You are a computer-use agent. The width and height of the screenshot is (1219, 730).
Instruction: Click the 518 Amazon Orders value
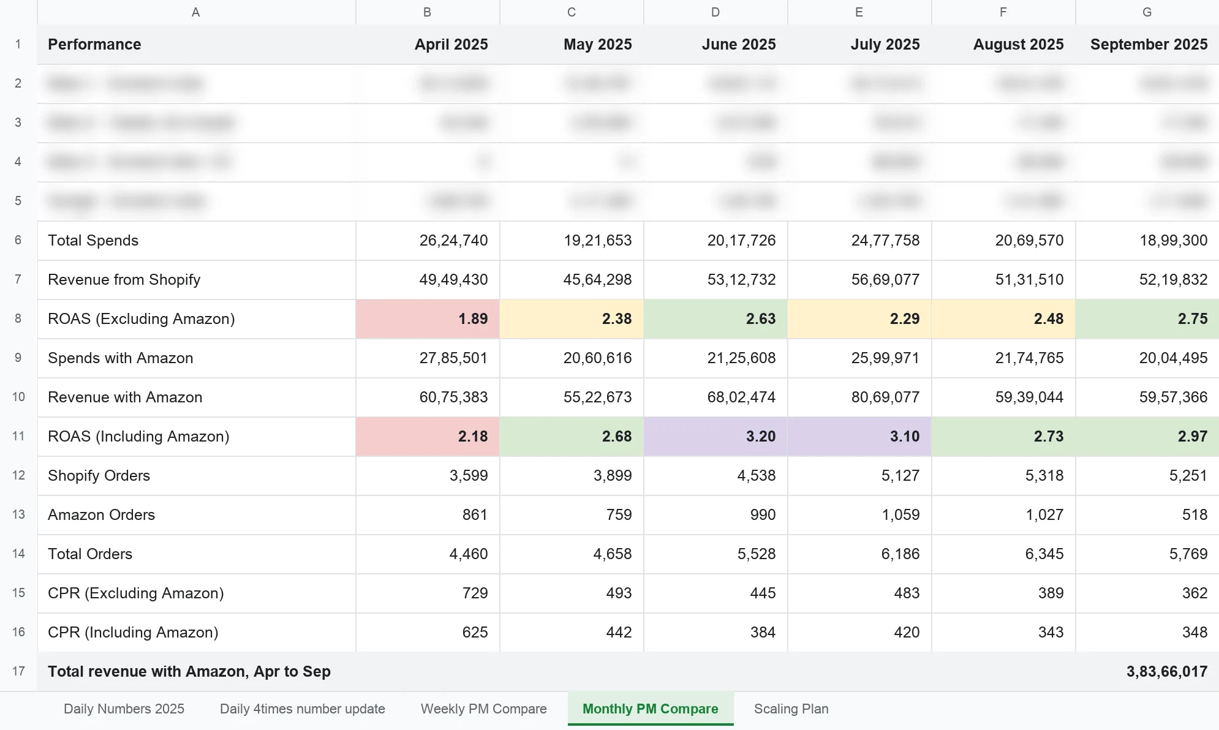1147,514
